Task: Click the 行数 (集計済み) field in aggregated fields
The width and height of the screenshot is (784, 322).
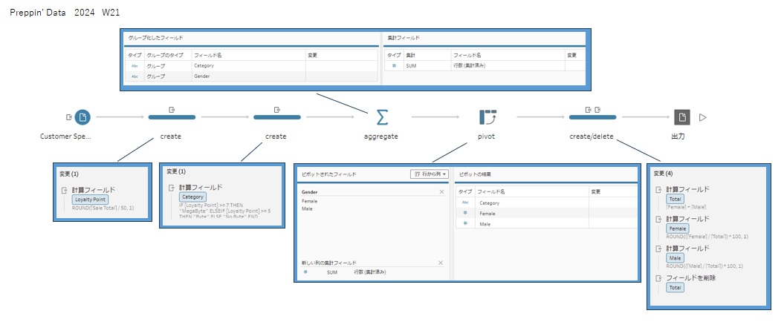Action: point(469,65)
